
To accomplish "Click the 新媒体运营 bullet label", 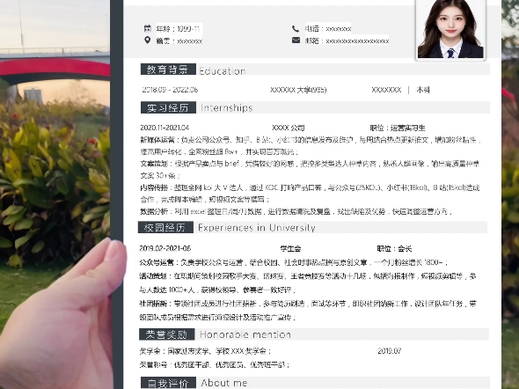I will [157, 140].
